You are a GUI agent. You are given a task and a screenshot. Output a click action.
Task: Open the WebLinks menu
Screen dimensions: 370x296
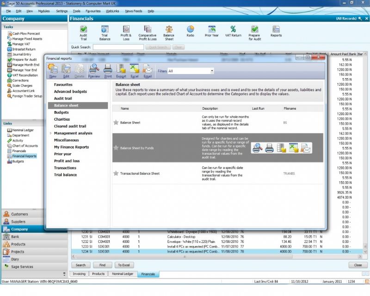point(112,11)
